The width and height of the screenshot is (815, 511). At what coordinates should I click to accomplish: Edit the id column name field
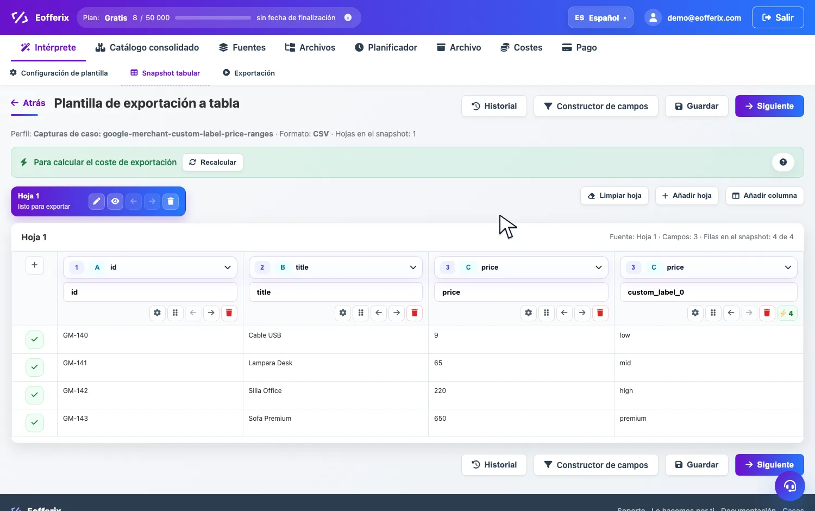click(x=150, y=292)
